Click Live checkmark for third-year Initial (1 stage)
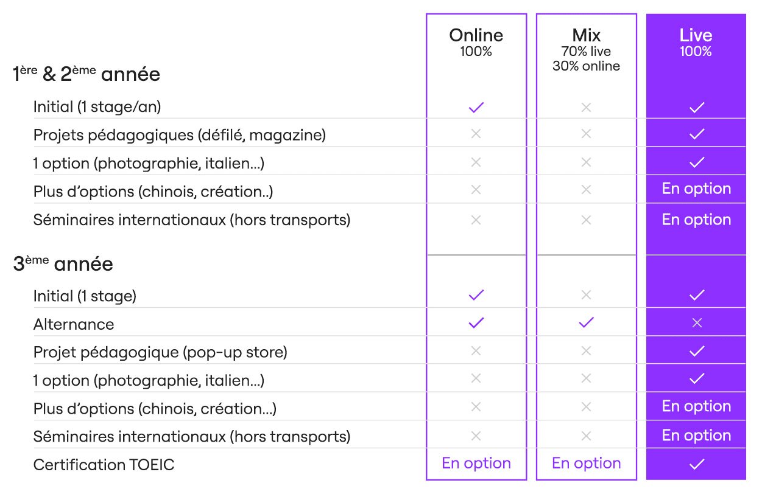Image resolution: width=762 pixels, height=497 pixels. pyautogui.click(x=697, y=295)
